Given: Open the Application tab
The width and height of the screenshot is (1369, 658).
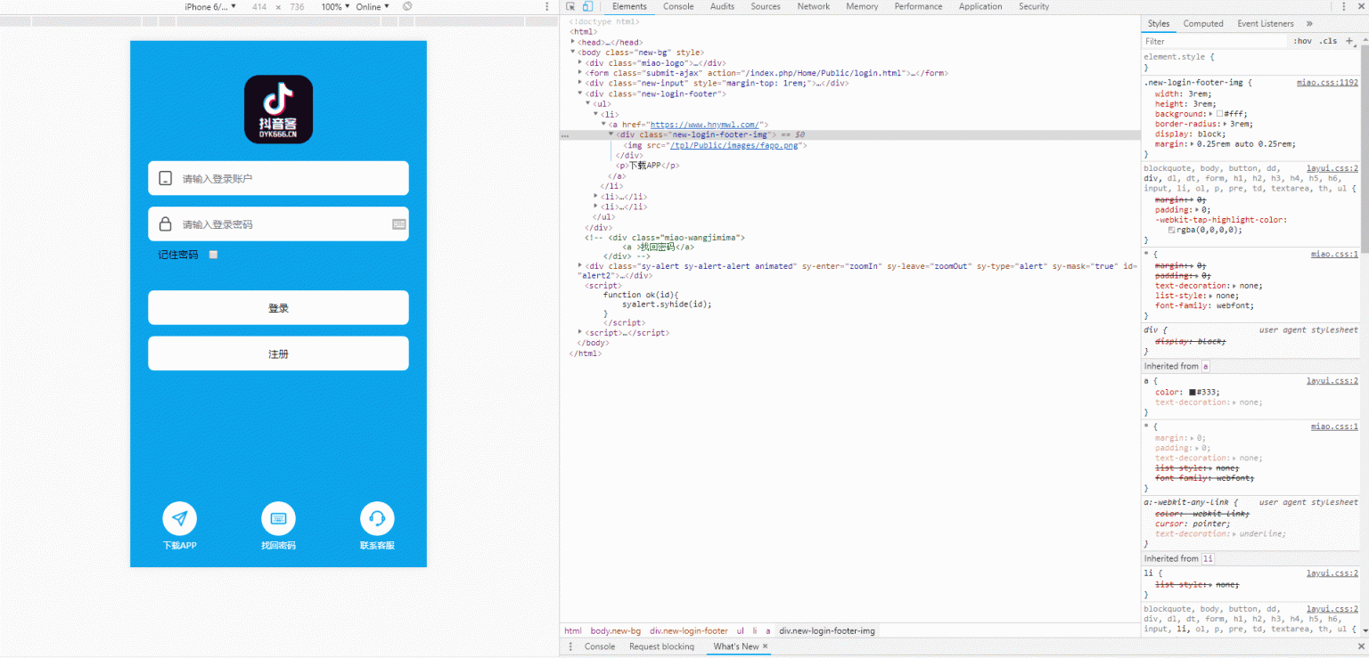Looking at the screenshot, I should 980,6.
